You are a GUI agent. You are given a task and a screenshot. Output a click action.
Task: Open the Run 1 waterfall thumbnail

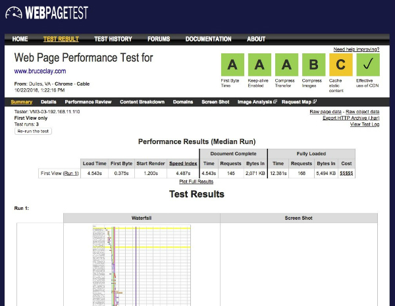tap(142, 265)
